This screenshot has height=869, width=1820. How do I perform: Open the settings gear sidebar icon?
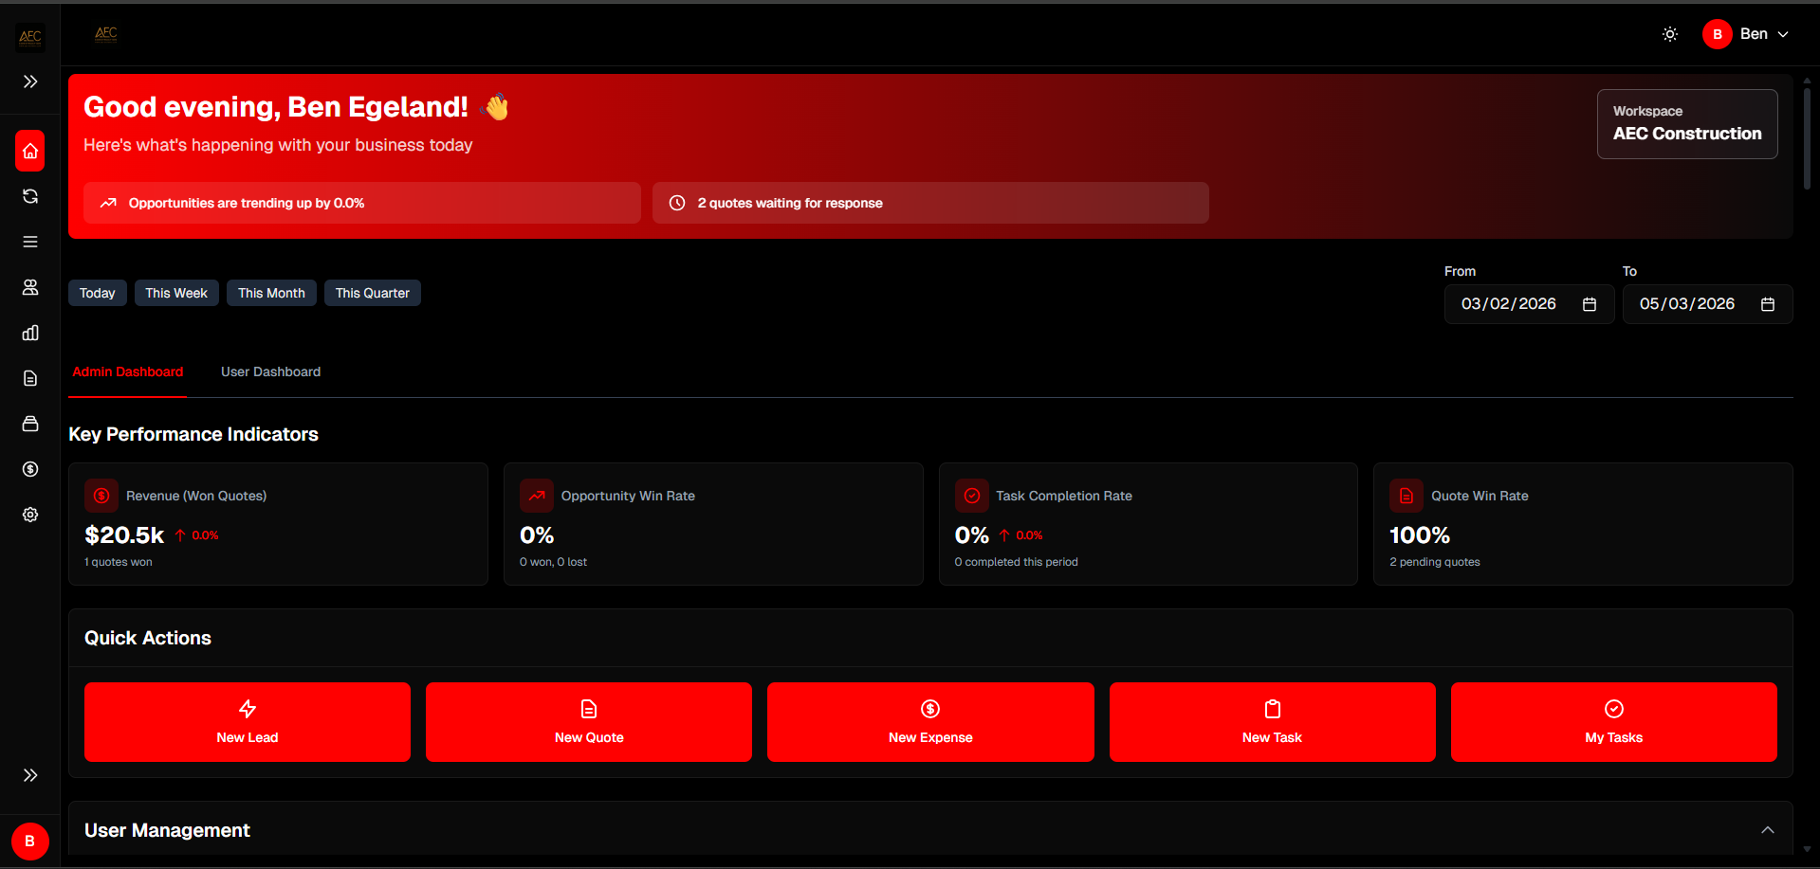coord(30,515)
